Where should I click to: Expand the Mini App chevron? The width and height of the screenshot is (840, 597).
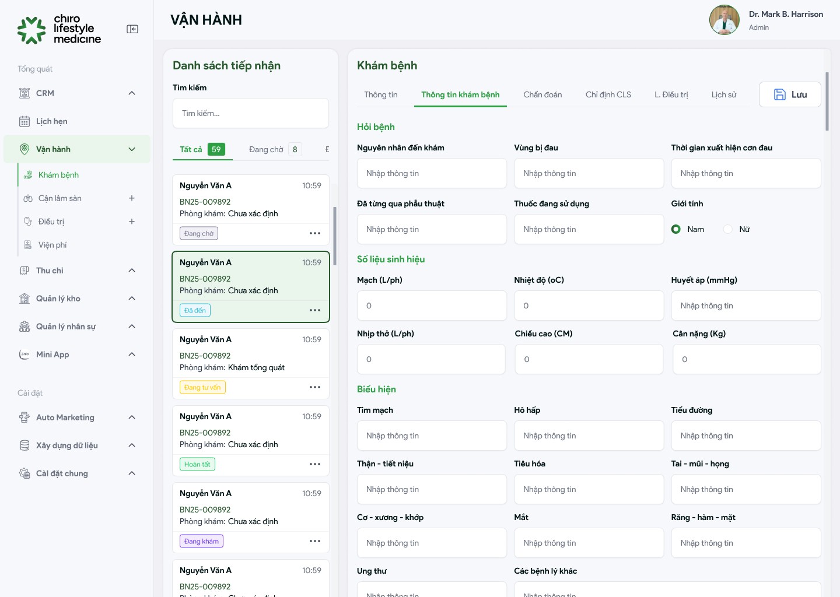coord(132,354)
